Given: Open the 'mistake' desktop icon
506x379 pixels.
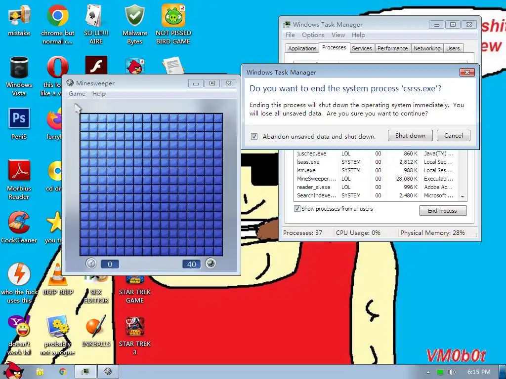Looking at the screenshot, I should click(x=19, y=20).
